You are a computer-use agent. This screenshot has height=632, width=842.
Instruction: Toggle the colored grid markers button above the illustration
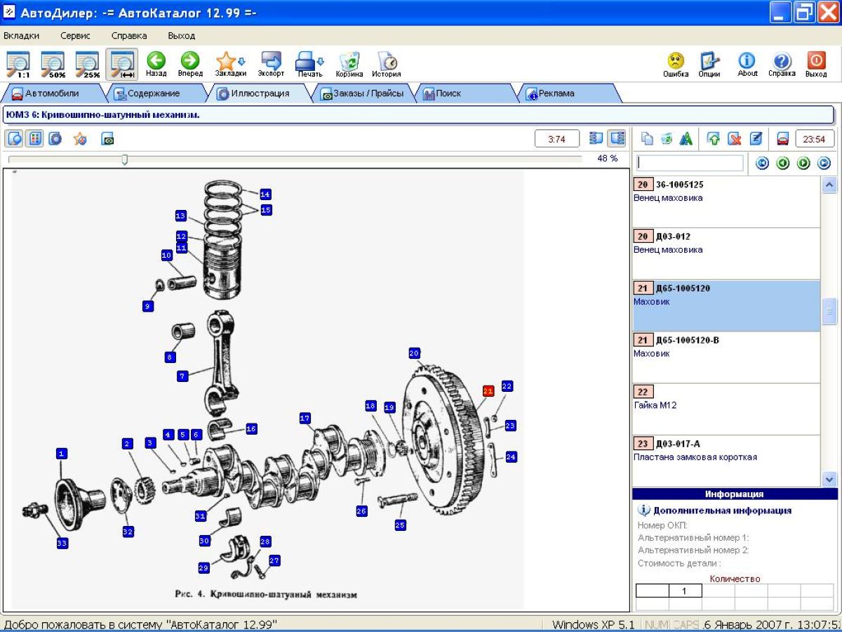click(x=34, y=139)
